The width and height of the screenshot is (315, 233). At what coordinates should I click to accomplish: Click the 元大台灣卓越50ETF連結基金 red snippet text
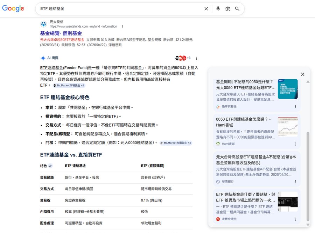(x=62, y=40)
